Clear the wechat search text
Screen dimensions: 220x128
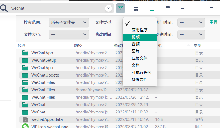click(x=109, y=8)
